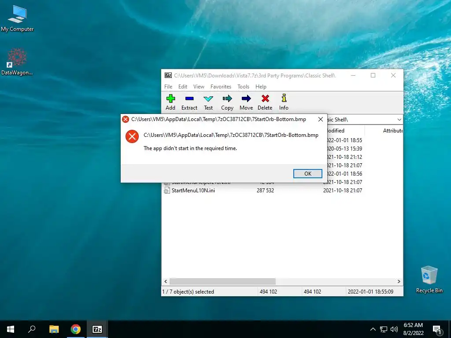The height and width of the screenshot is (338, 451).
Task: Click the network tray icon
Action: pos(384,329)
